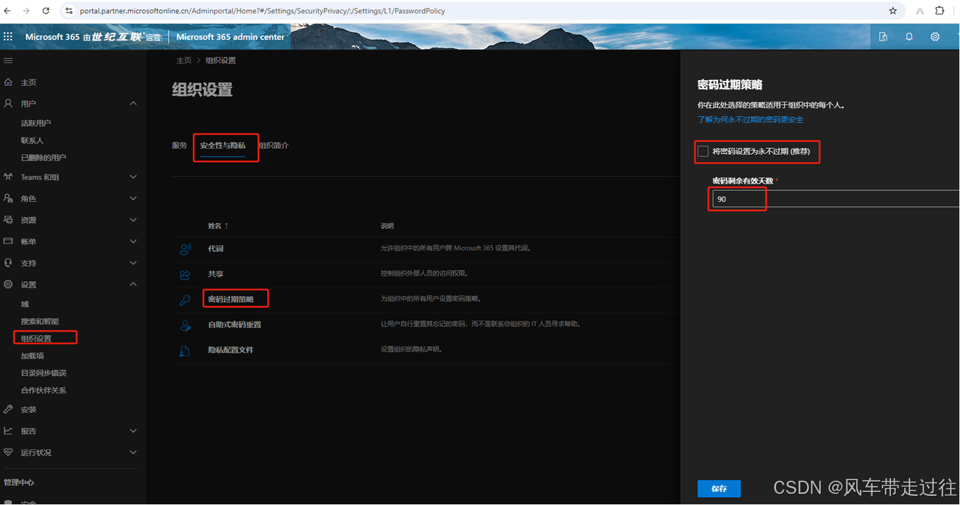Image resolution: width=960 pixels, height=505 pixels.
Task: Click the 共享 row share icon
Action: tap(185, 274)
